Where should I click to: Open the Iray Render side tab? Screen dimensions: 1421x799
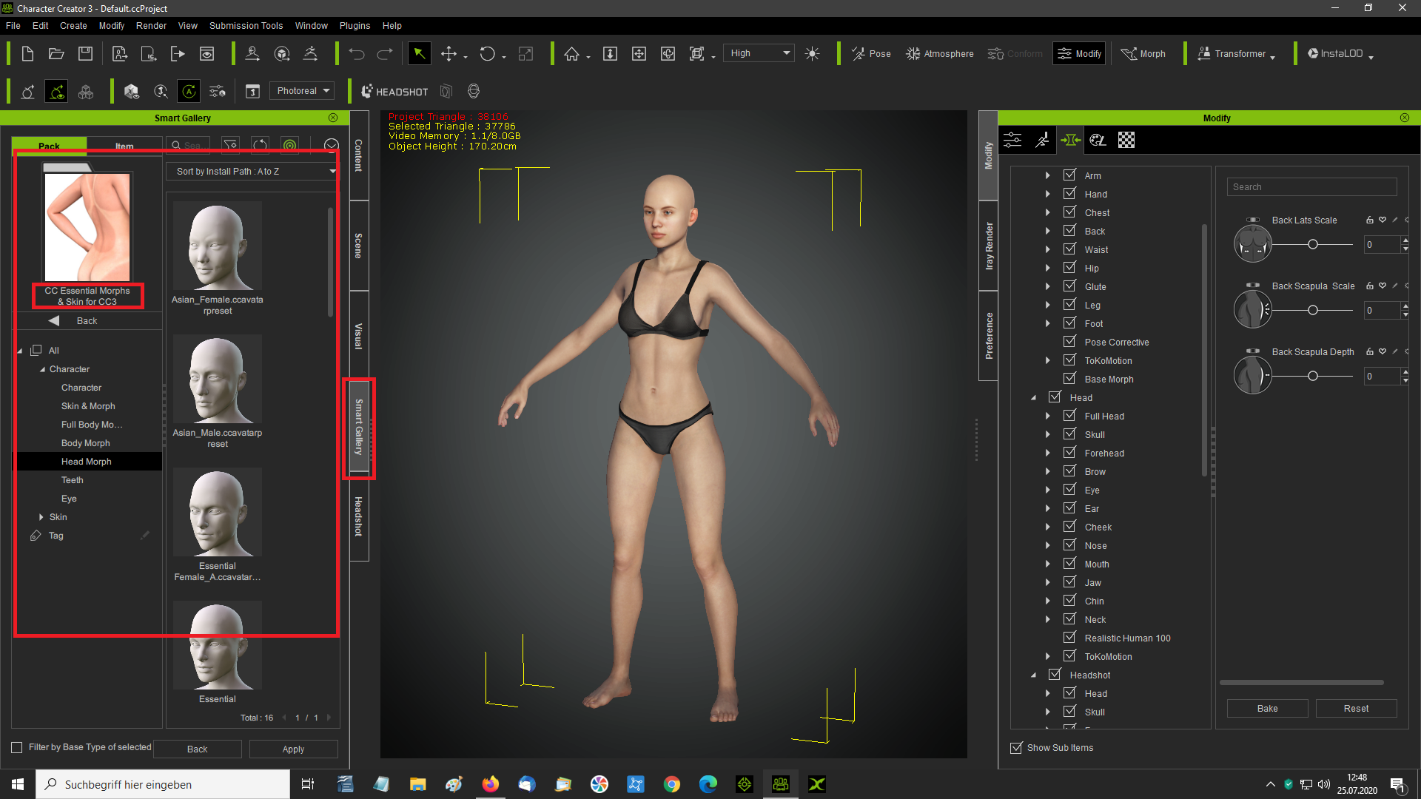coord(989,246)
